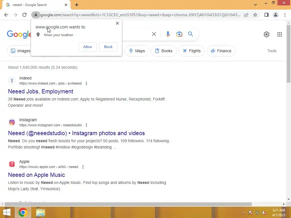Screen dimensions: 291x218
Task: Open Neeed (@neeedstudio) Instagram result
Action: point(76,133)
